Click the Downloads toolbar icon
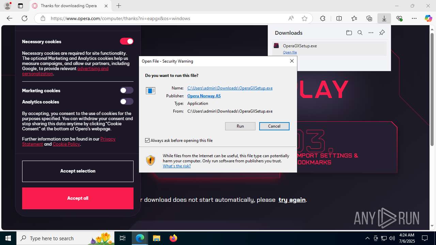Screen dimensions: 436x245 pyautogui.click(x=384, y=18)
